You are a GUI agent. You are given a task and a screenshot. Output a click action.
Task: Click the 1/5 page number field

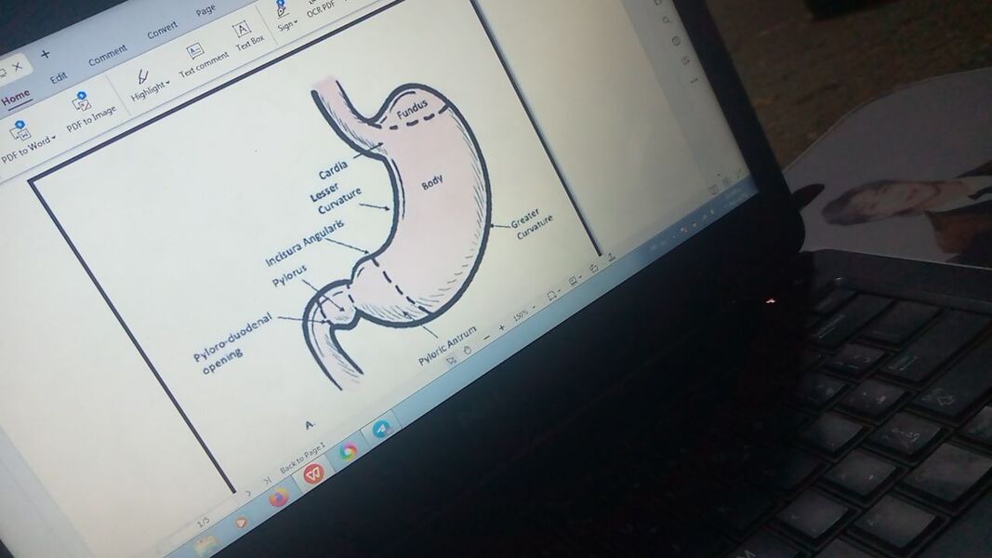(x=203, y=523)
